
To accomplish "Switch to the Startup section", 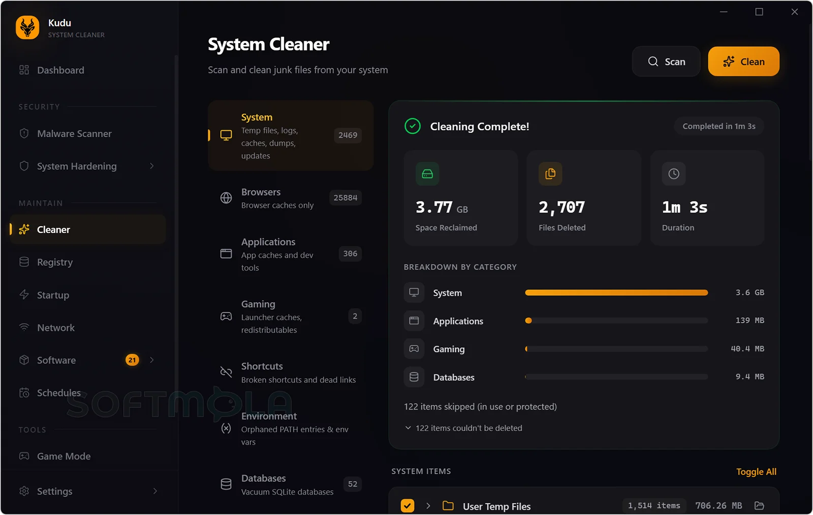I will [x=87, y=295].
